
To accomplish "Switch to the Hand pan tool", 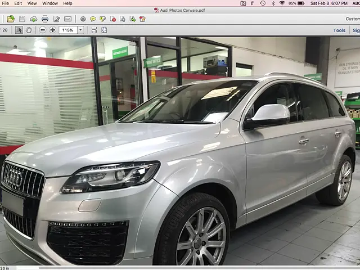I will tap(29, 30).
